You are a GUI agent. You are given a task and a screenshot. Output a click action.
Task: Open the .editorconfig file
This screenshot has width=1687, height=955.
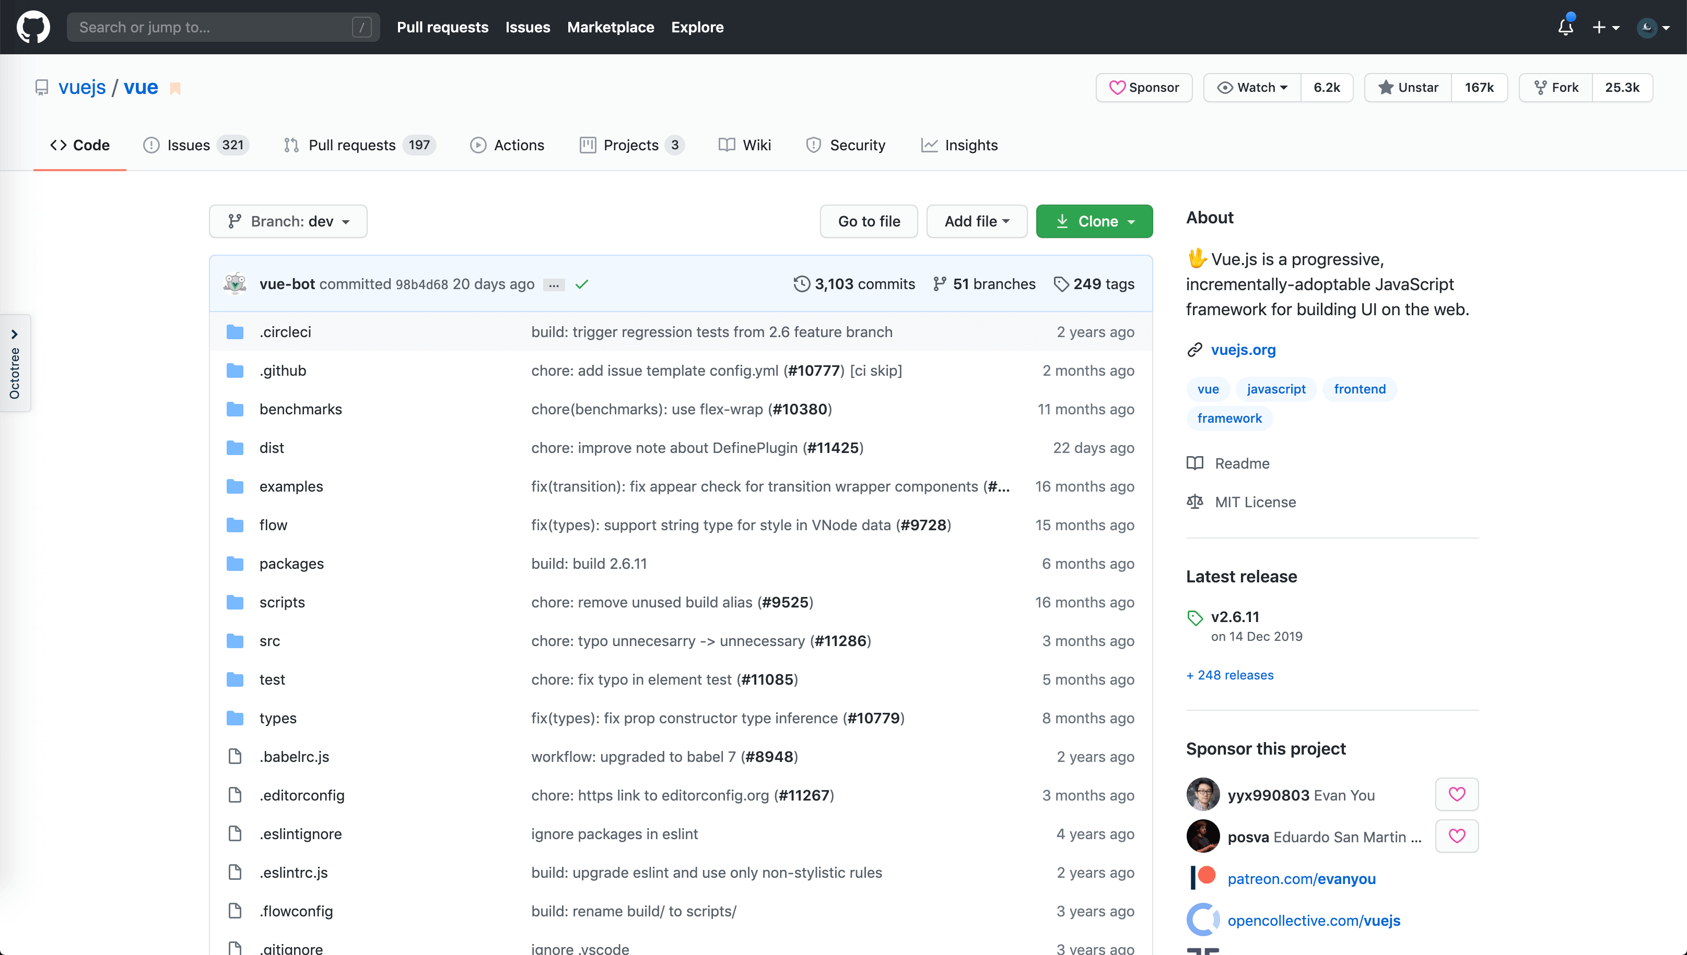click(x=302, y=795)
